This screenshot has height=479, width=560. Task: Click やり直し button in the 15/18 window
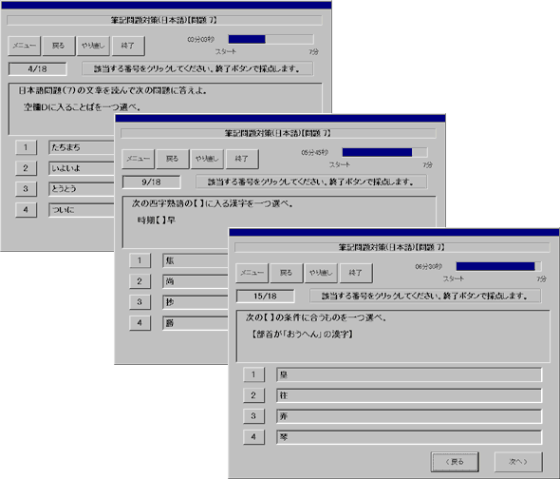(x=321, y=273)
